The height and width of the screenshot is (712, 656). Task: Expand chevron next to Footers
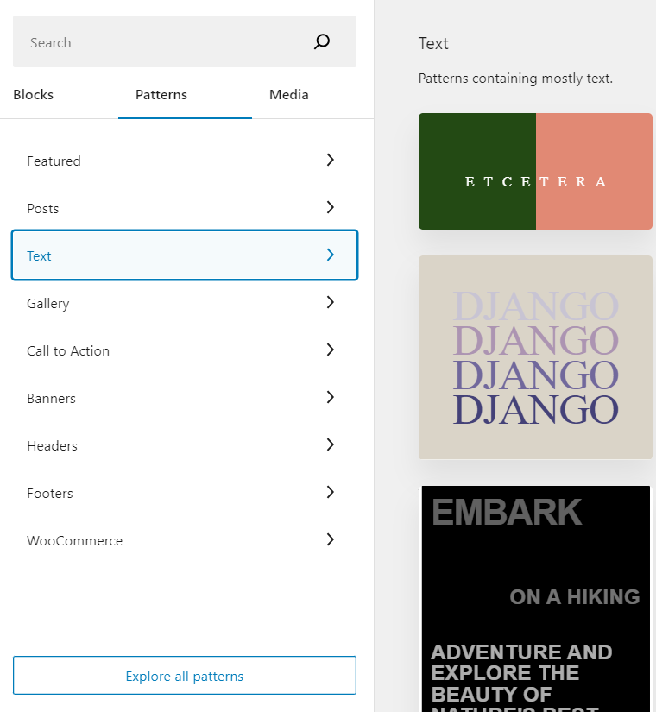point(331,492)
